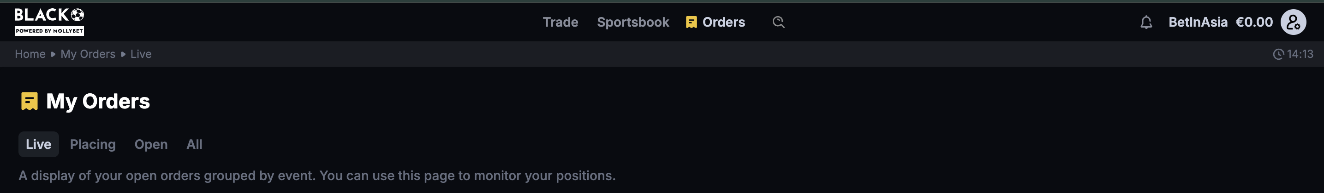Viewport: 1324px width, 193px height.
Task: Click the yellow Orders icon in the navigation bar
Action: tap(692, 22)
